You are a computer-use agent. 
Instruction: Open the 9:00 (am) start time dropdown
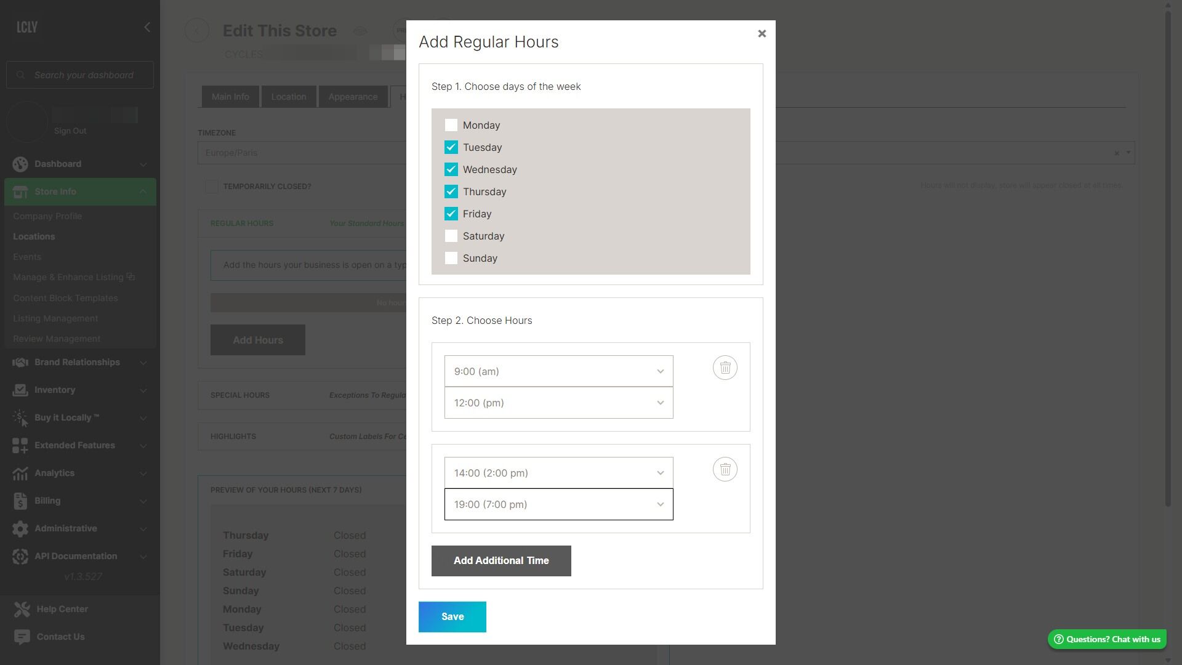coord(558,371)
